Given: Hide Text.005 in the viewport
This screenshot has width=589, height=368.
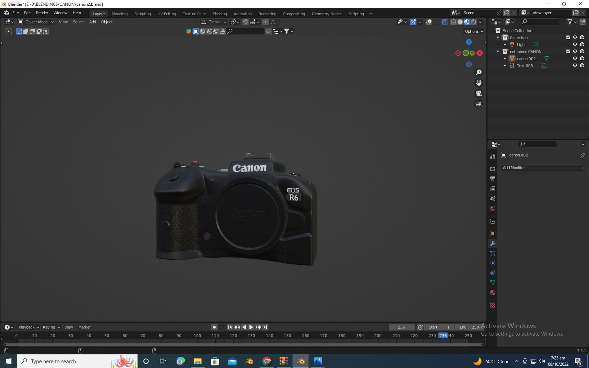Looking at the screenshot, I should tap(575, 65).
